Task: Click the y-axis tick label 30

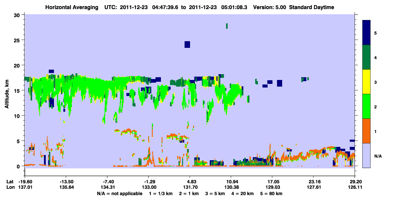Action: click(18, 15)
